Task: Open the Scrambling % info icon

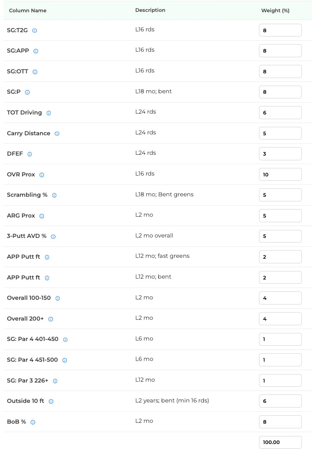Action: [x=54, y=195]
